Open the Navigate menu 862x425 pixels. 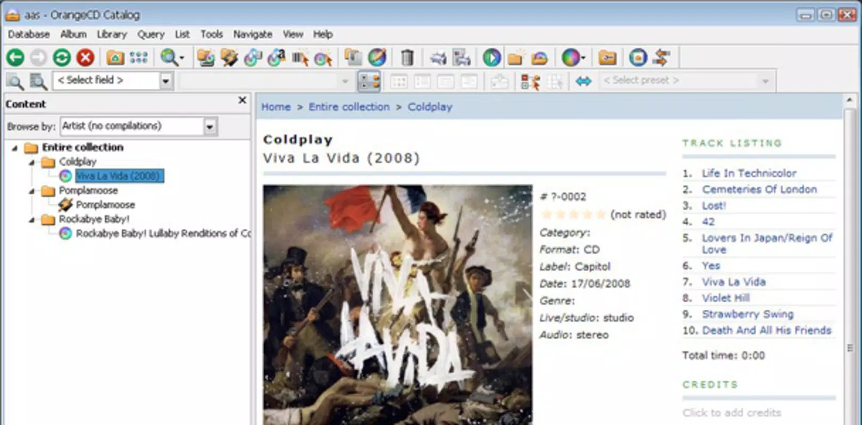253,35
